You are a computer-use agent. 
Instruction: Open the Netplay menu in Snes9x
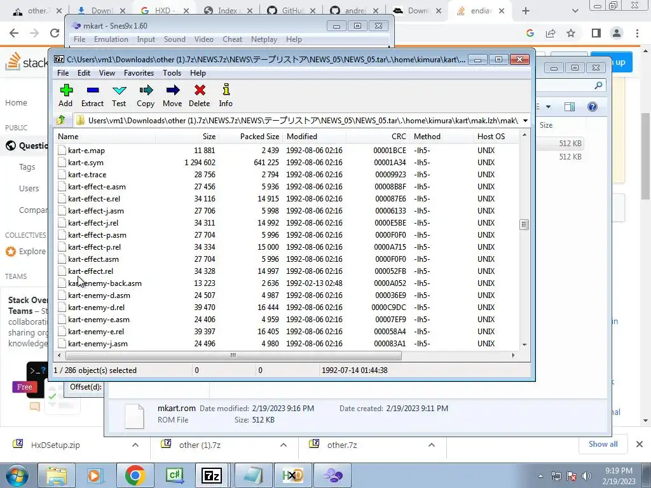[264, 39]
